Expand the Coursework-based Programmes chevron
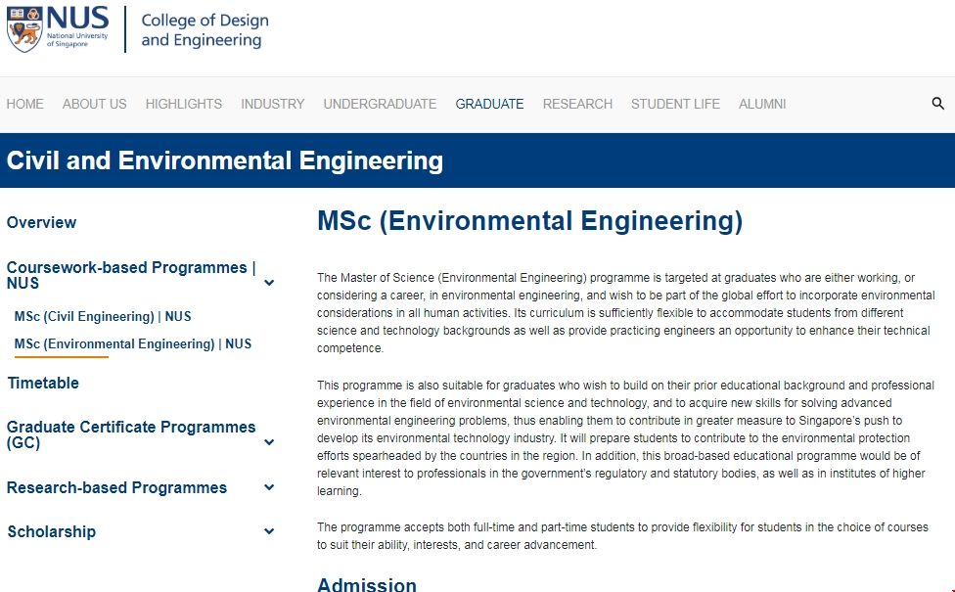Viewport: 955px width, 592px height. [x=268, y=283]
